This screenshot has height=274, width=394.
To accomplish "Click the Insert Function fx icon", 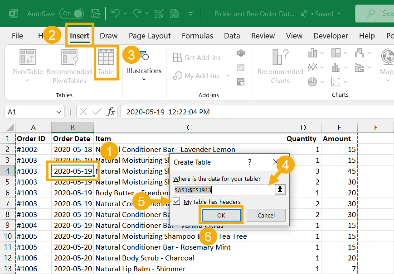I will tap(111, 112).
